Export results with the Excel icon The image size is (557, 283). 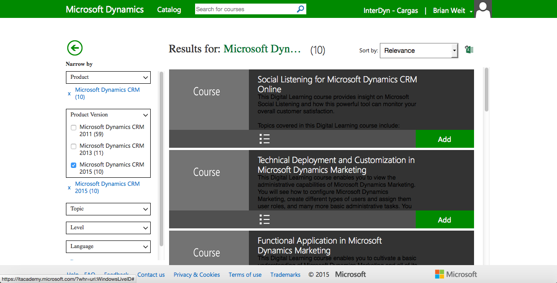469,50
